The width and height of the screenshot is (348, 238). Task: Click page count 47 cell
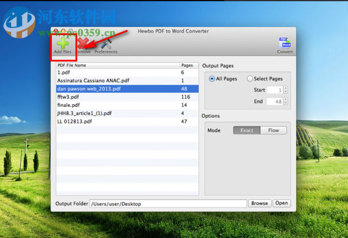[184, 121]
